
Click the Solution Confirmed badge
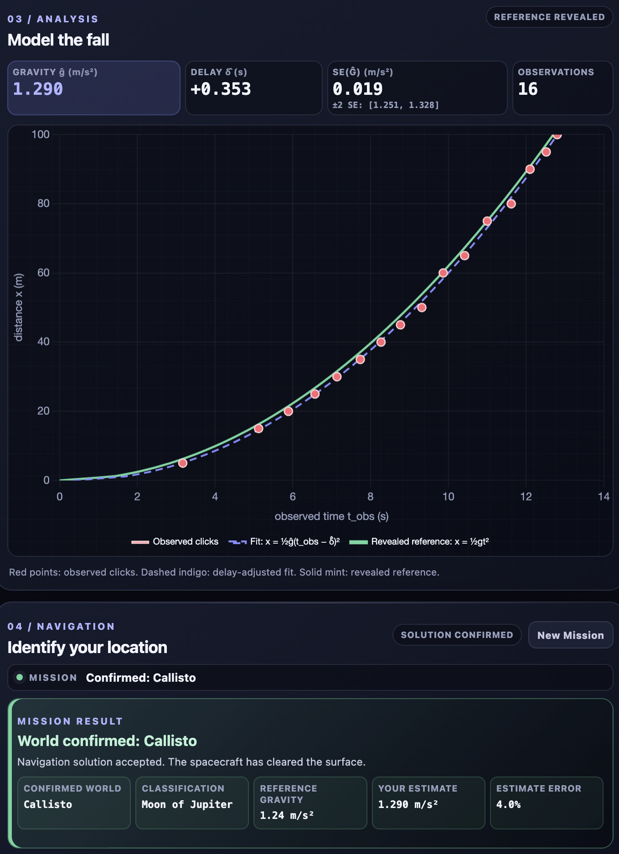point(457,635)
